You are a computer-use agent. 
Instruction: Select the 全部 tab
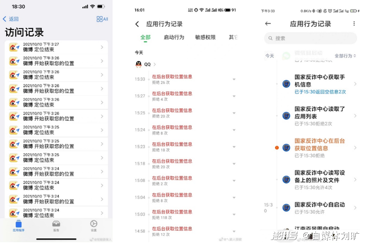pyautogui.click(x=145, y=37)
